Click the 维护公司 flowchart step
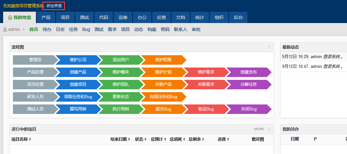Viewport: 347px width, 154px height. 78,60
